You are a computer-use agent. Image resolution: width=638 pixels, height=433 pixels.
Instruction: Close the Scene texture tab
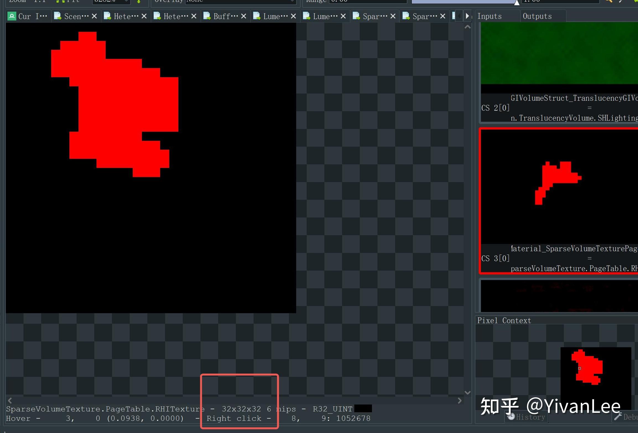point(95,16)
